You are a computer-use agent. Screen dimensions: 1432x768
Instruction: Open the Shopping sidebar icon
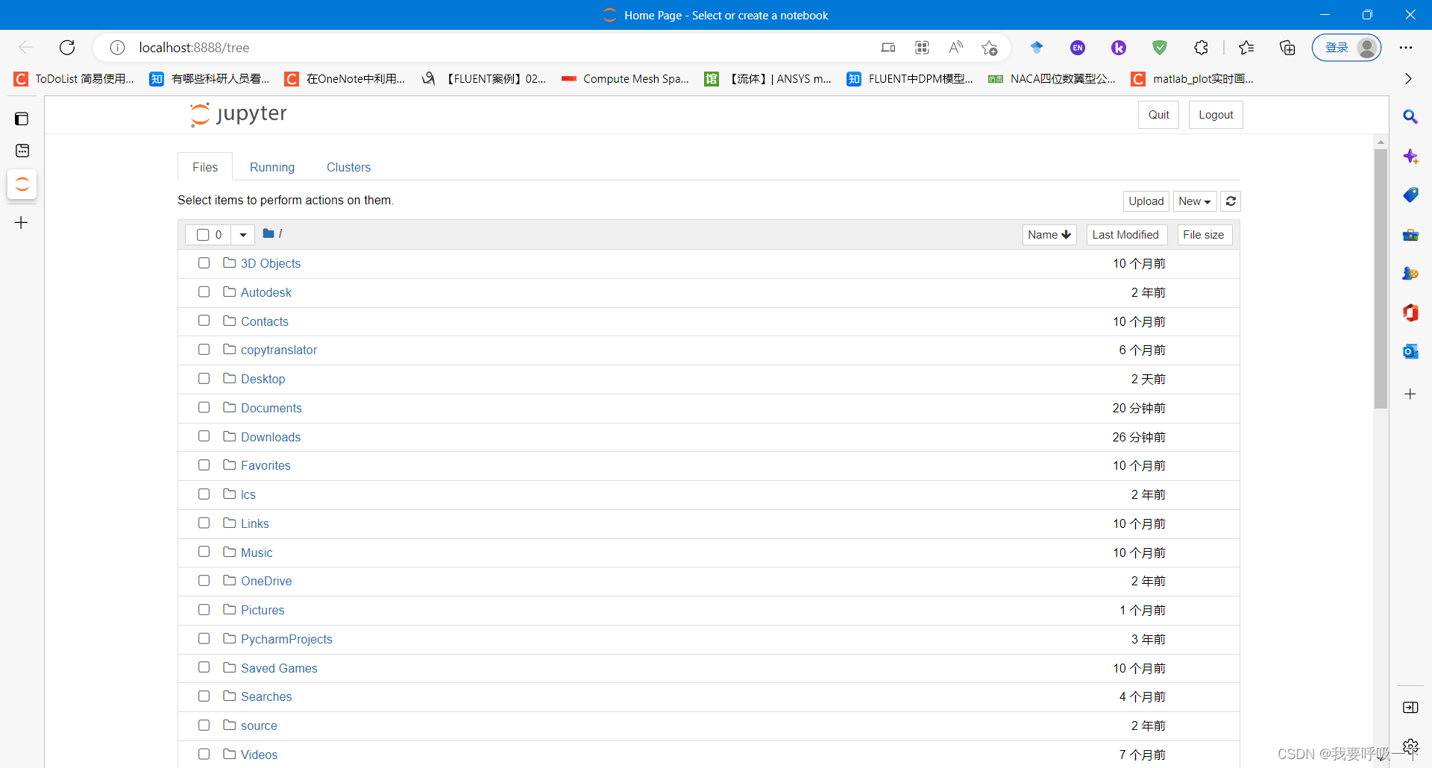1411,195
